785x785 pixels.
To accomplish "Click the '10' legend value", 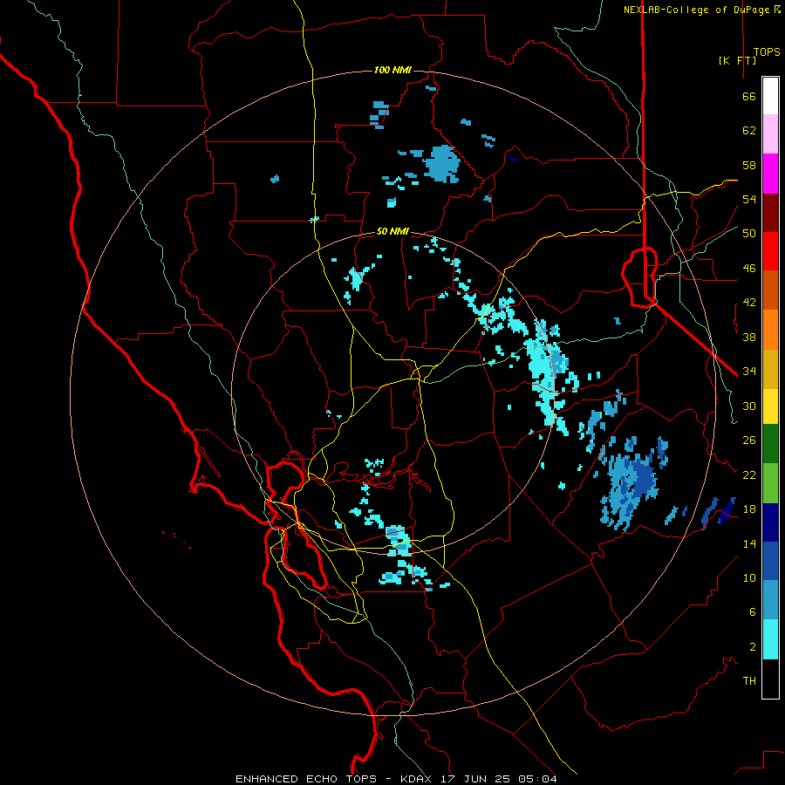I will tap(749, 577).
